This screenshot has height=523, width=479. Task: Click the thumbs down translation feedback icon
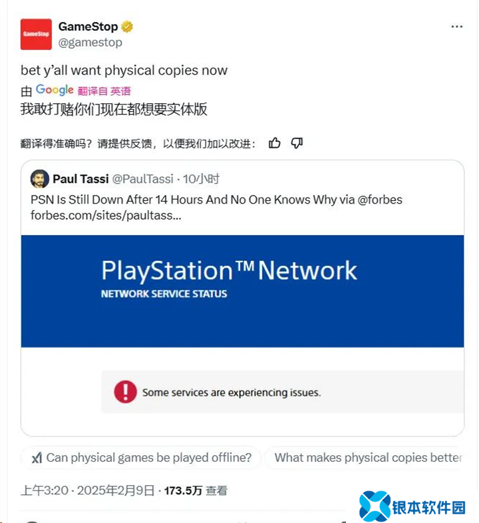click(297, 143)
